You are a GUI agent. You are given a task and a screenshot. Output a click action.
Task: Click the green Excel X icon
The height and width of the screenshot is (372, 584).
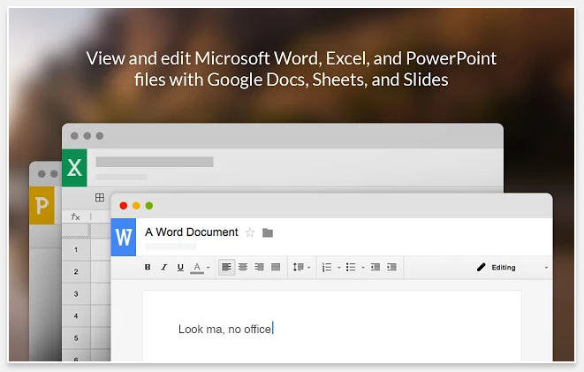pos(74,168)
